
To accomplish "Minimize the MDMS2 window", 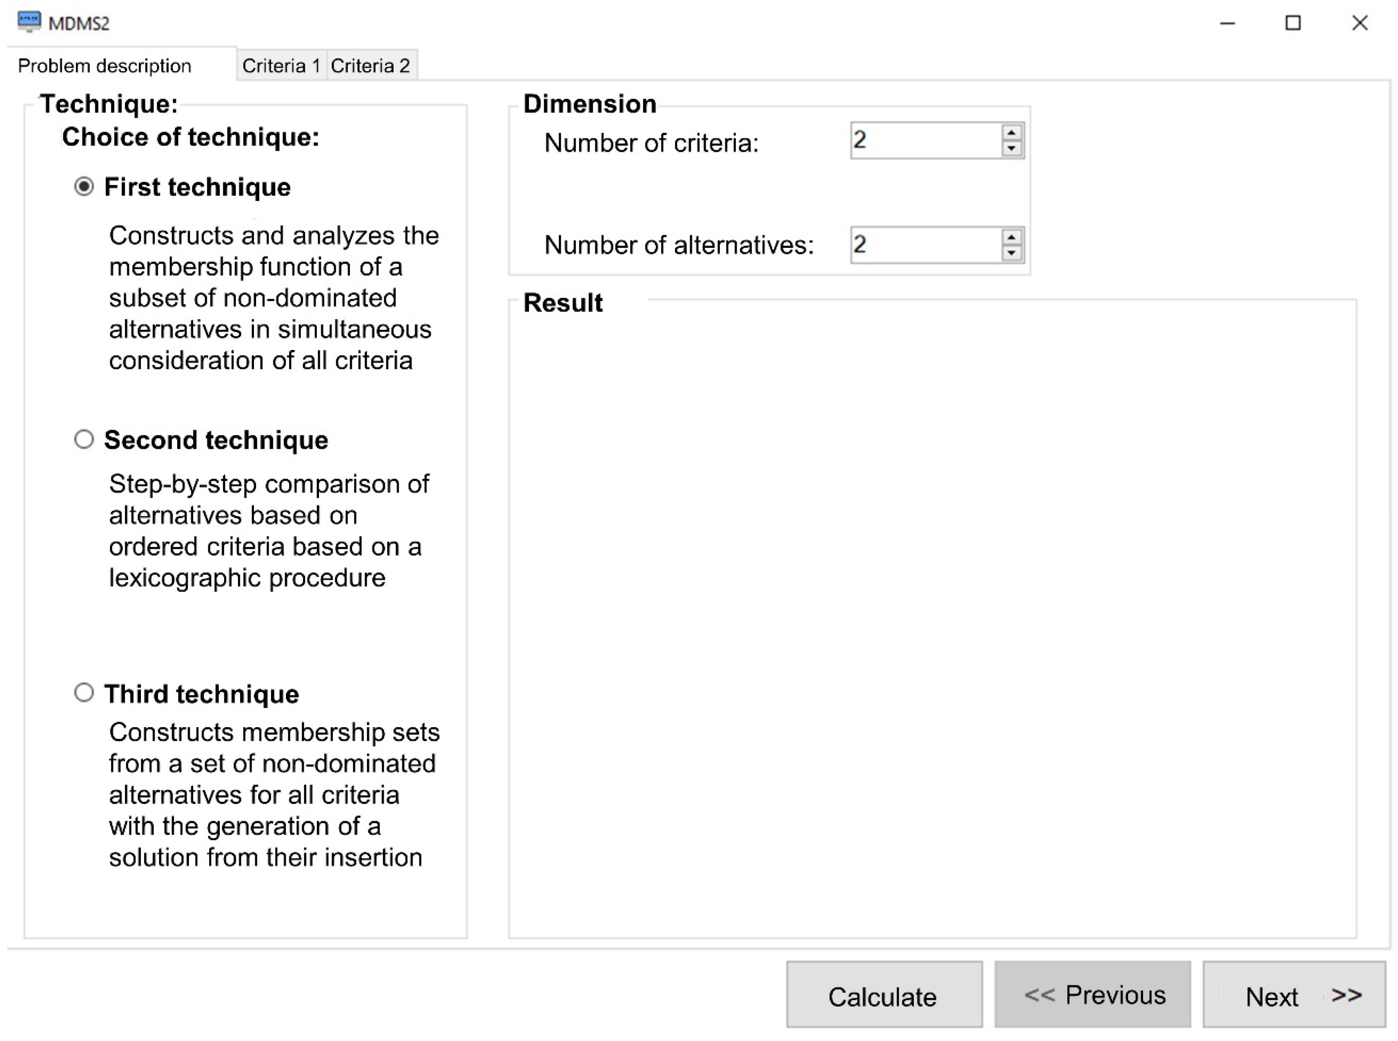I will [1227, 23].
